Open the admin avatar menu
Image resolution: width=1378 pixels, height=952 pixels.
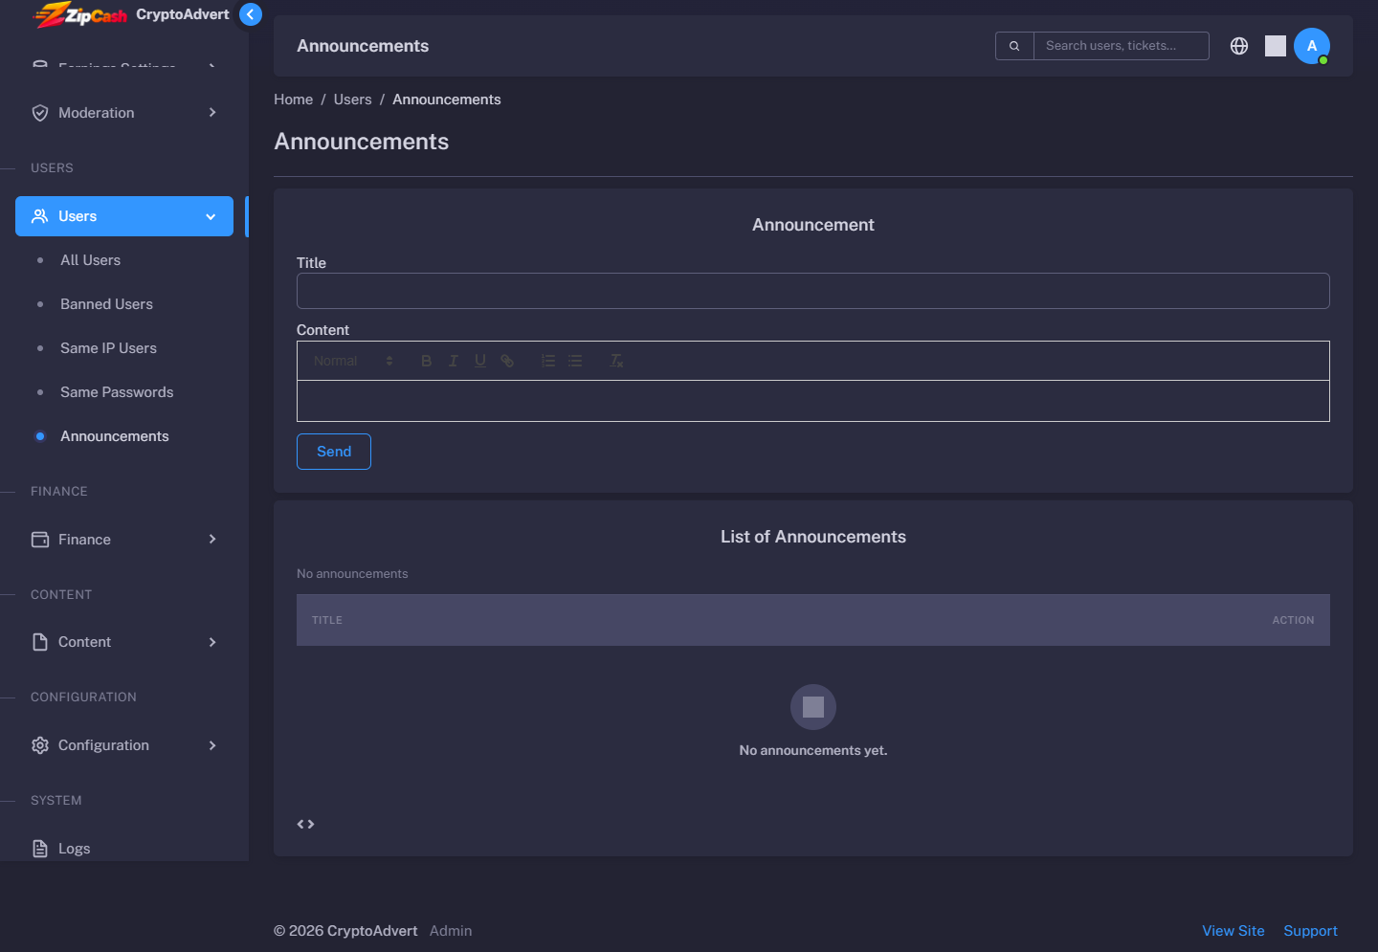coord(1312,46)
